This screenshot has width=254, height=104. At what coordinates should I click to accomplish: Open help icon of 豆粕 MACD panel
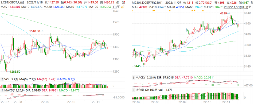tap(134, 78)
